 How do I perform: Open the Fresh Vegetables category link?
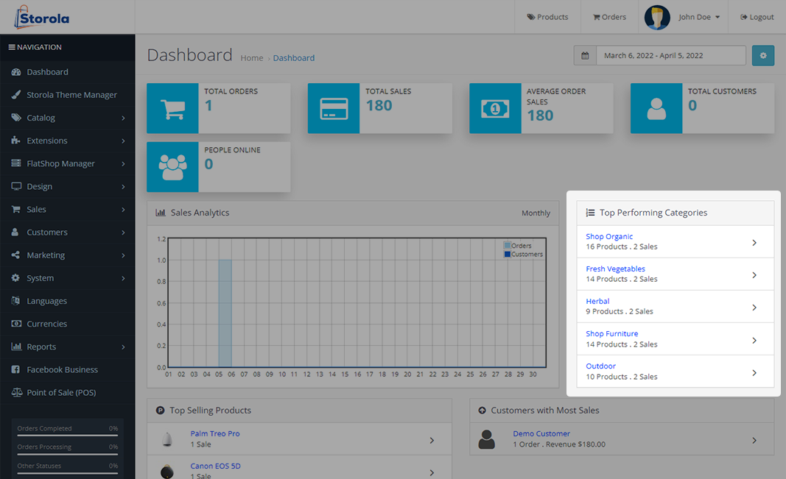click(x=615, y=269)
